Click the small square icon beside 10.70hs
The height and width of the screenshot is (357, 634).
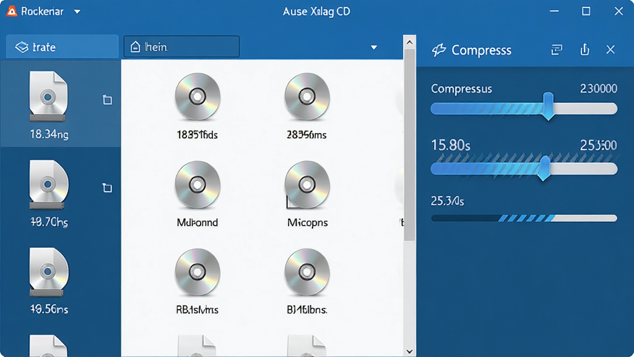(107, 187)
